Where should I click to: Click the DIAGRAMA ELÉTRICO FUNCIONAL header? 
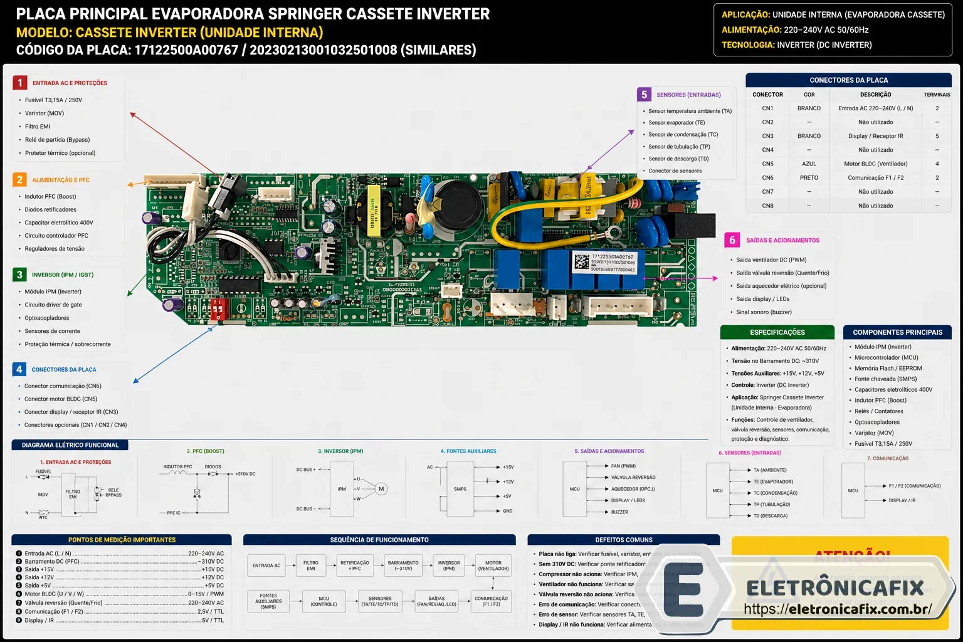tap(70, 445)
